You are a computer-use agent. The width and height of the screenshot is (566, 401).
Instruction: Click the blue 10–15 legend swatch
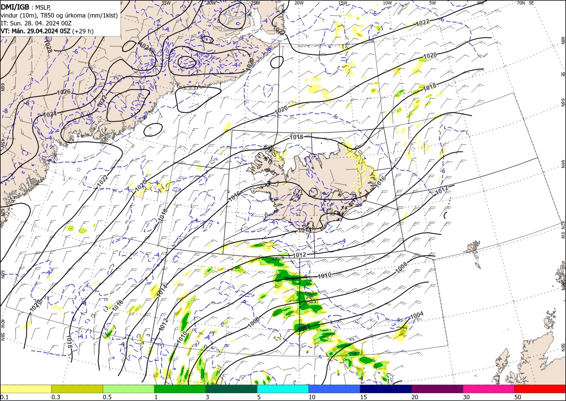tap(335, 389)
